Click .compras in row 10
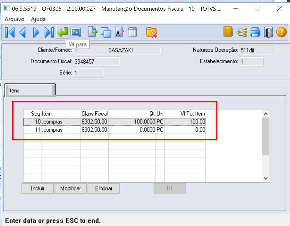 61,121
